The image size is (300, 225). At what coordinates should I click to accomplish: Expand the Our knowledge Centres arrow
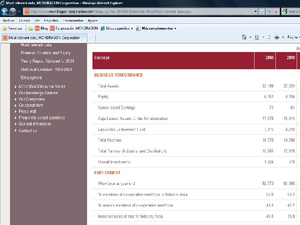[15, 93]
